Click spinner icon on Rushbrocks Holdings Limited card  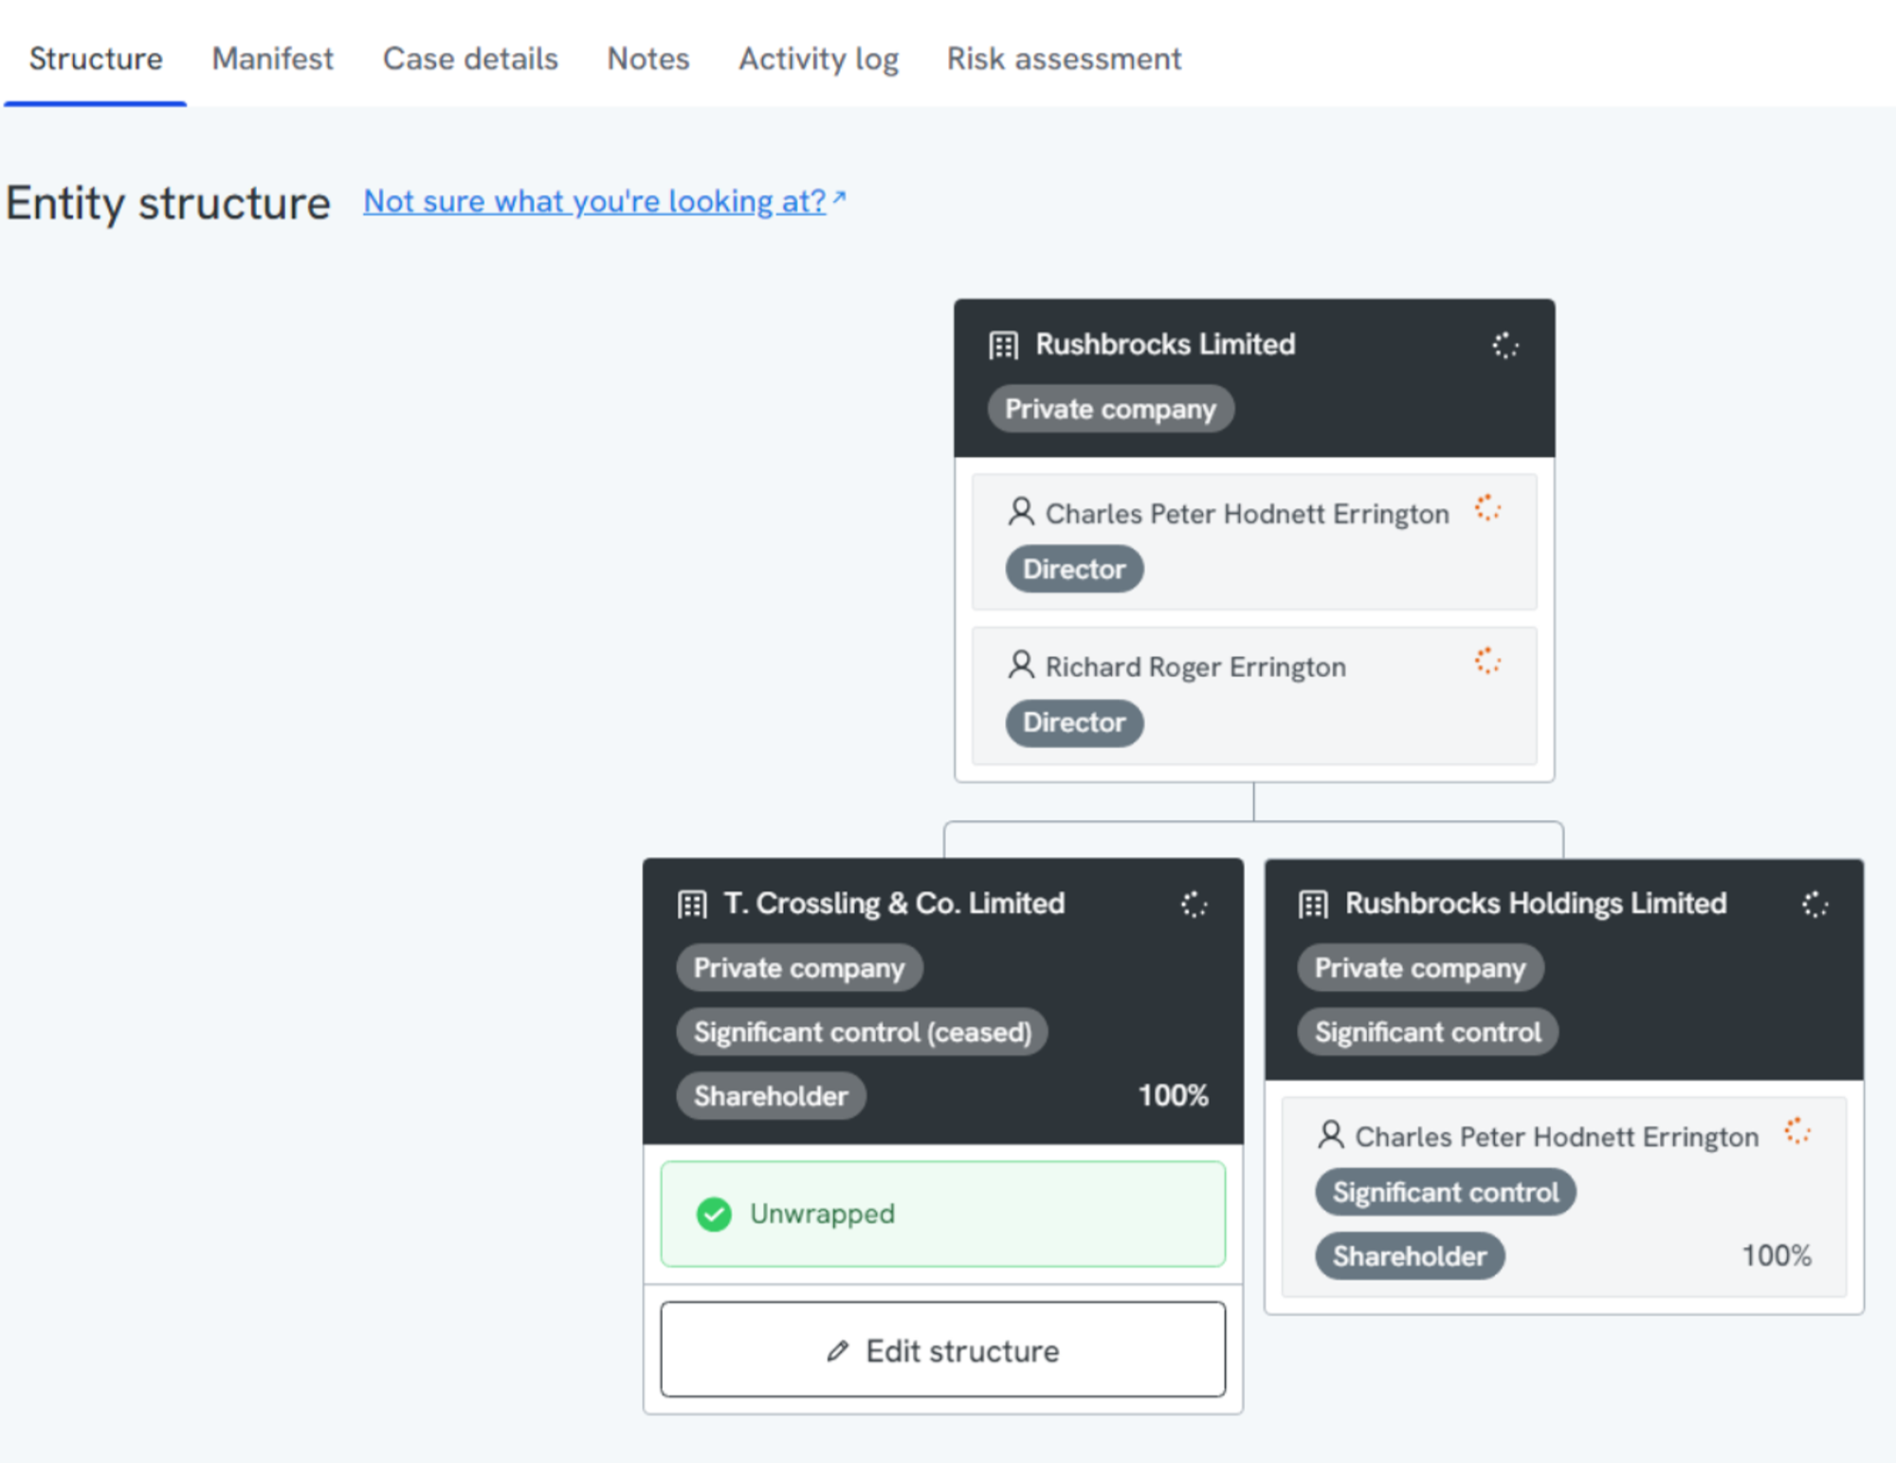[x=1814, y=905]
